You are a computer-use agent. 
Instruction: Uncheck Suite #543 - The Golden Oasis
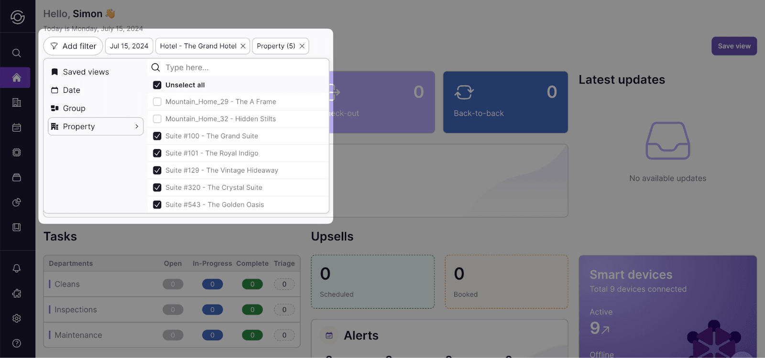pyautogui.click(x=157, y=205)
